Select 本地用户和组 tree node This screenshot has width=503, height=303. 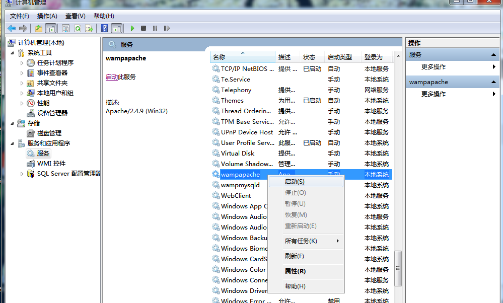[55, 93]
